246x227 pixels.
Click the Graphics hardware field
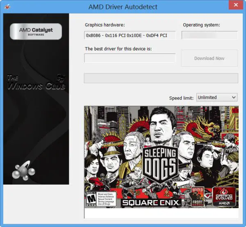click(x=130, y=35)
